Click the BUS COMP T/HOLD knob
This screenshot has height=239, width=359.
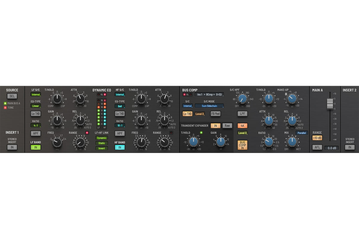click(x=269, y=99)
